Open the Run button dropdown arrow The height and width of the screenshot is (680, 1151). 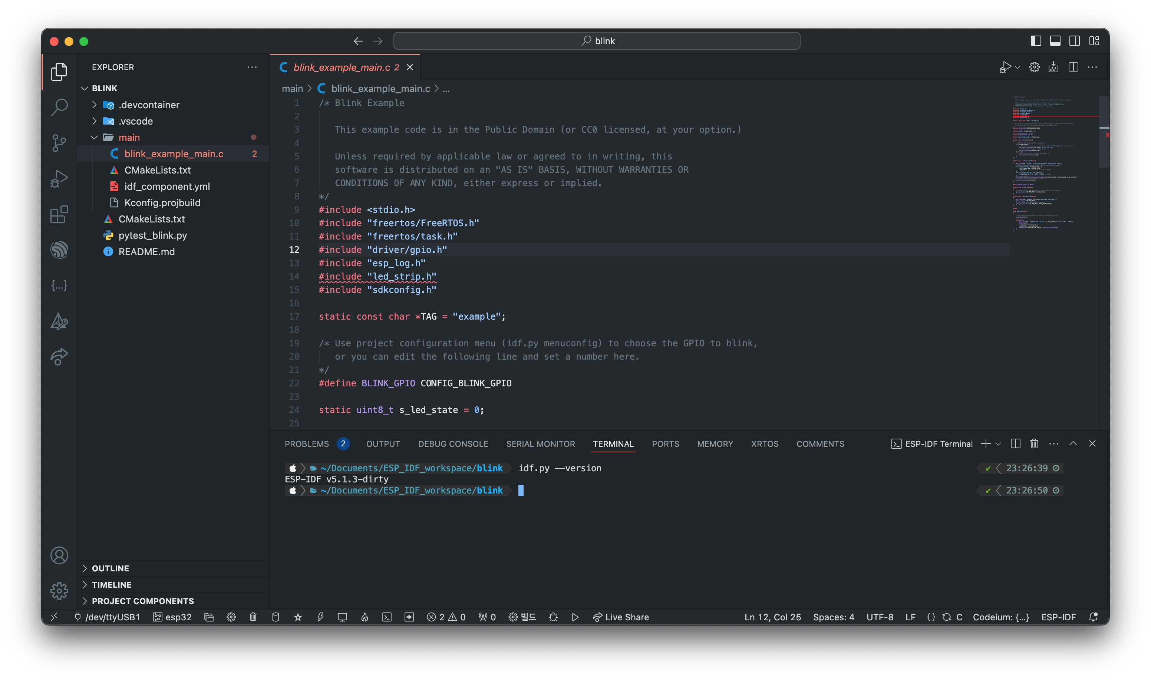coord(1017,67)
